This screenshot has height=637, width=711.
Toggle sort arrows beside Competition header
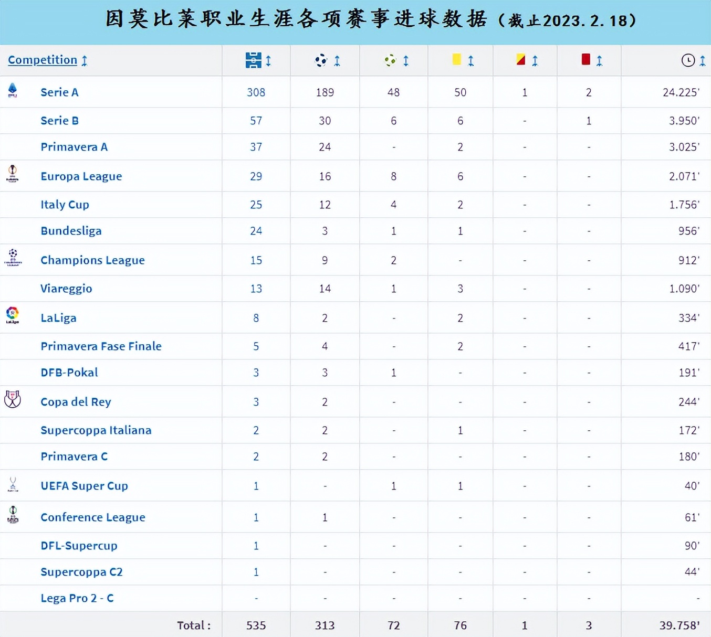[84, 60]
